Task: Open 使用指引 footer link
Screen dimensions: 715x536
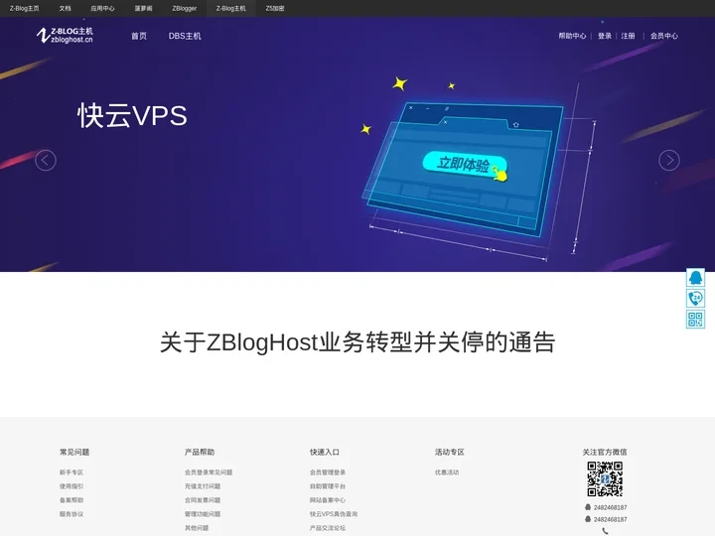Action: coord(71,486)
